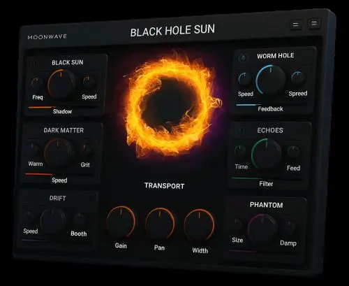The image size is (349, 286).
Task: Click the large blue Worm Hole knob
Action: (x=271, y=80)
